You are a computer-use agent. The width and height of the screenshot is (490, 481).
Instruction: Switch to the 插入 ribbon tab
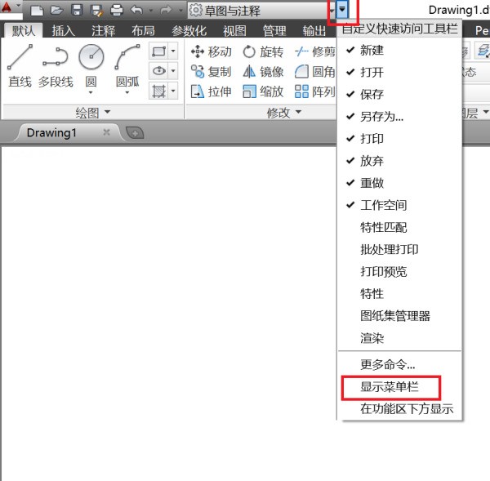[64, 31]
